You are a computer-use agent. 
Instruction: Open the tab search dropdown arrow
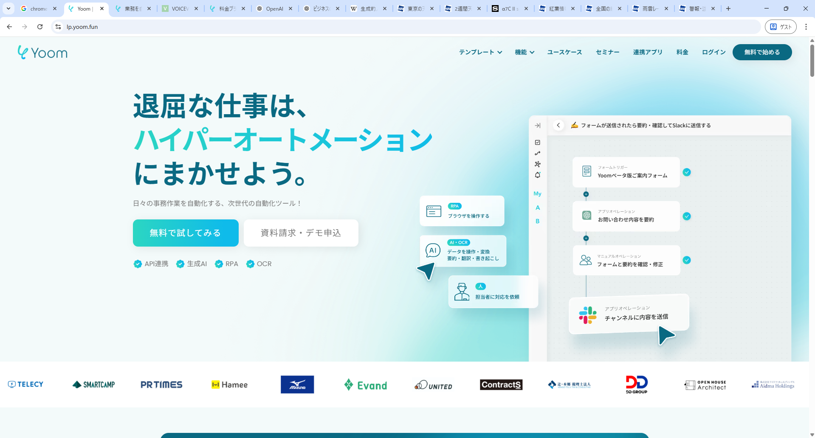pyautogui.click(x=8, y=8)
